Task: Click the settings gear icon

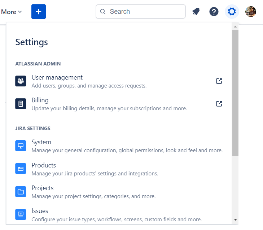Action: pos(232,12)
